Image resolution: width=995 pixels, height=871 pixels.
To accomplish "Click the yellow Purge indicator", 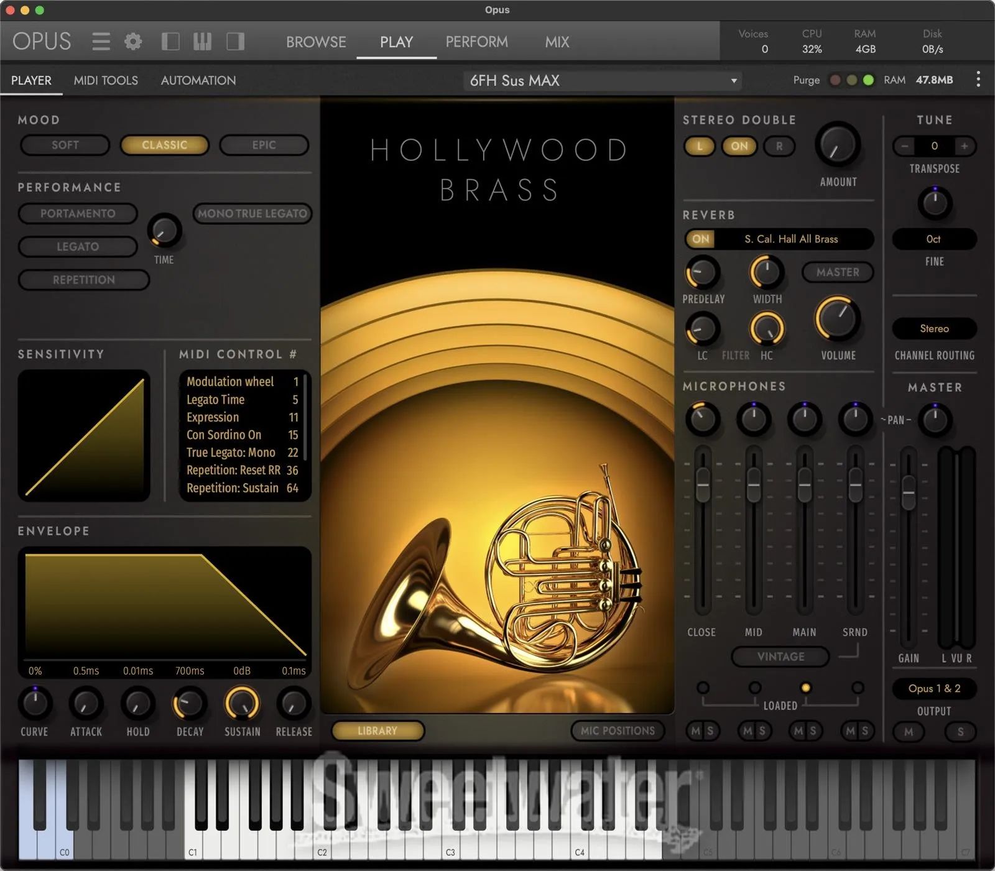I will pos(852,80).
